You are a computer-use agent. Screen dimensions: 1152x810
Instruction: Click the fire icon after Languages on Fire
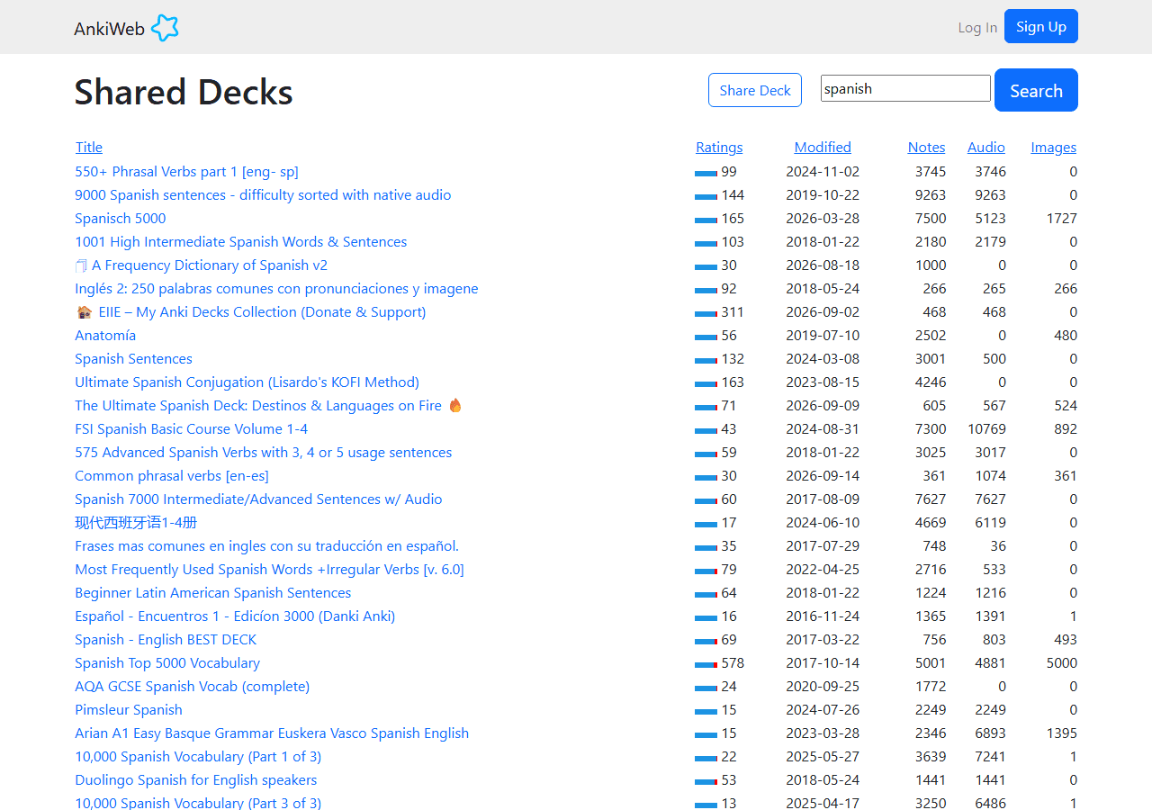[454, 405]
